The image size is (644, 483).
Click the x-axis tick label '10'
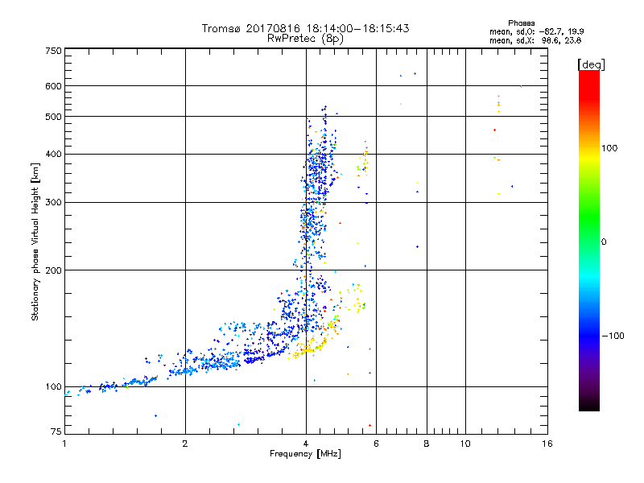click(x=465, y=444)
